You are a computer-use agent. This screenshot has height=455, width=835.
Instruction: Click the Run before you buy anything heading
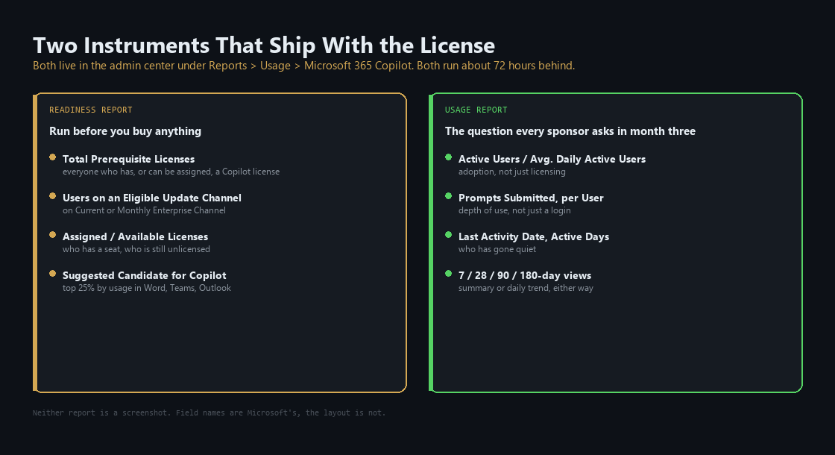[x=125, y=131]
